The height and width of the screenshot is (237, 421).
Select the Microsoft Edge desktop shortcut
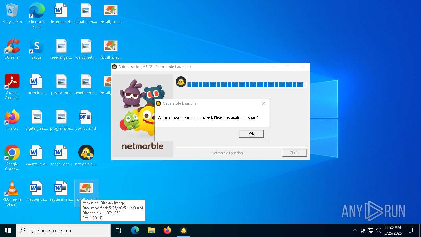pyautogui.click(x=37, y=16)
